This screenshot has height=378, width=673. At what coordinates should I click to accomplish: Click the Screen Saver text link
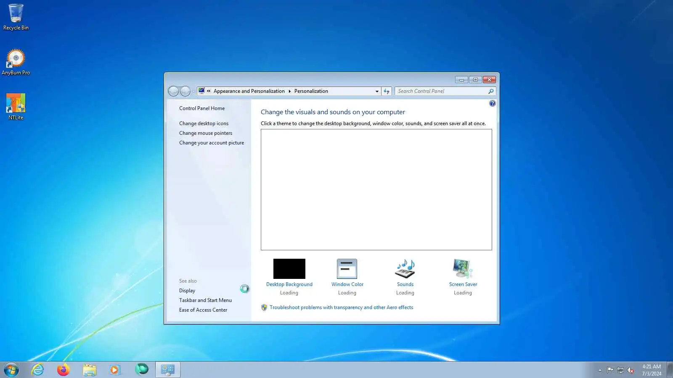coord(463,284)
